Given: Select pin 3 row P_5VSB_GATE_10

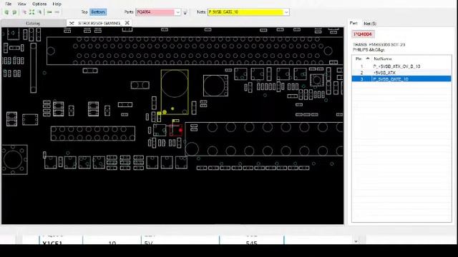Looking at the screenshot, I should point(401,79).
